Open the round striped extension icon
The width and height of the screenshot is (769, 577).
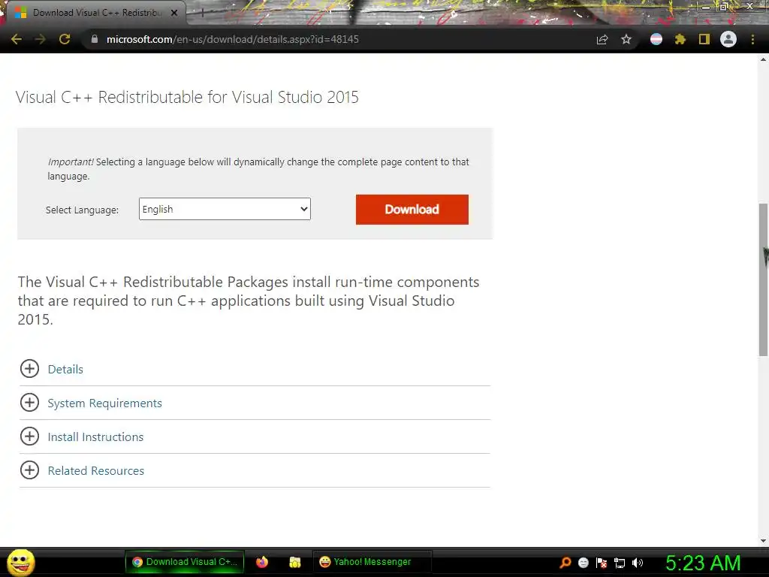tap(656, 39)
